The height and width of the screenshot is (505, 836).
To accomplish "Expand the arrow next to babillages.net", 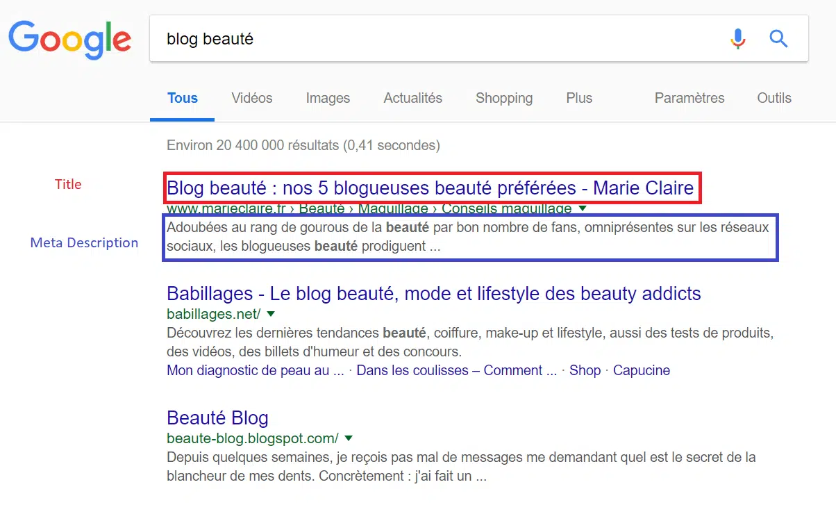I will click(x=271, y=314).
